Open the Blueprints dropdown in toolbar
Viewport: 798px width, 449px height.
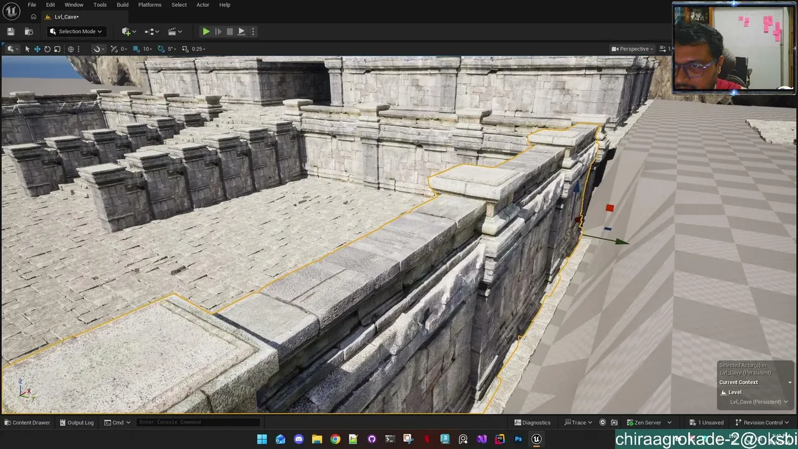coord(151,31)
